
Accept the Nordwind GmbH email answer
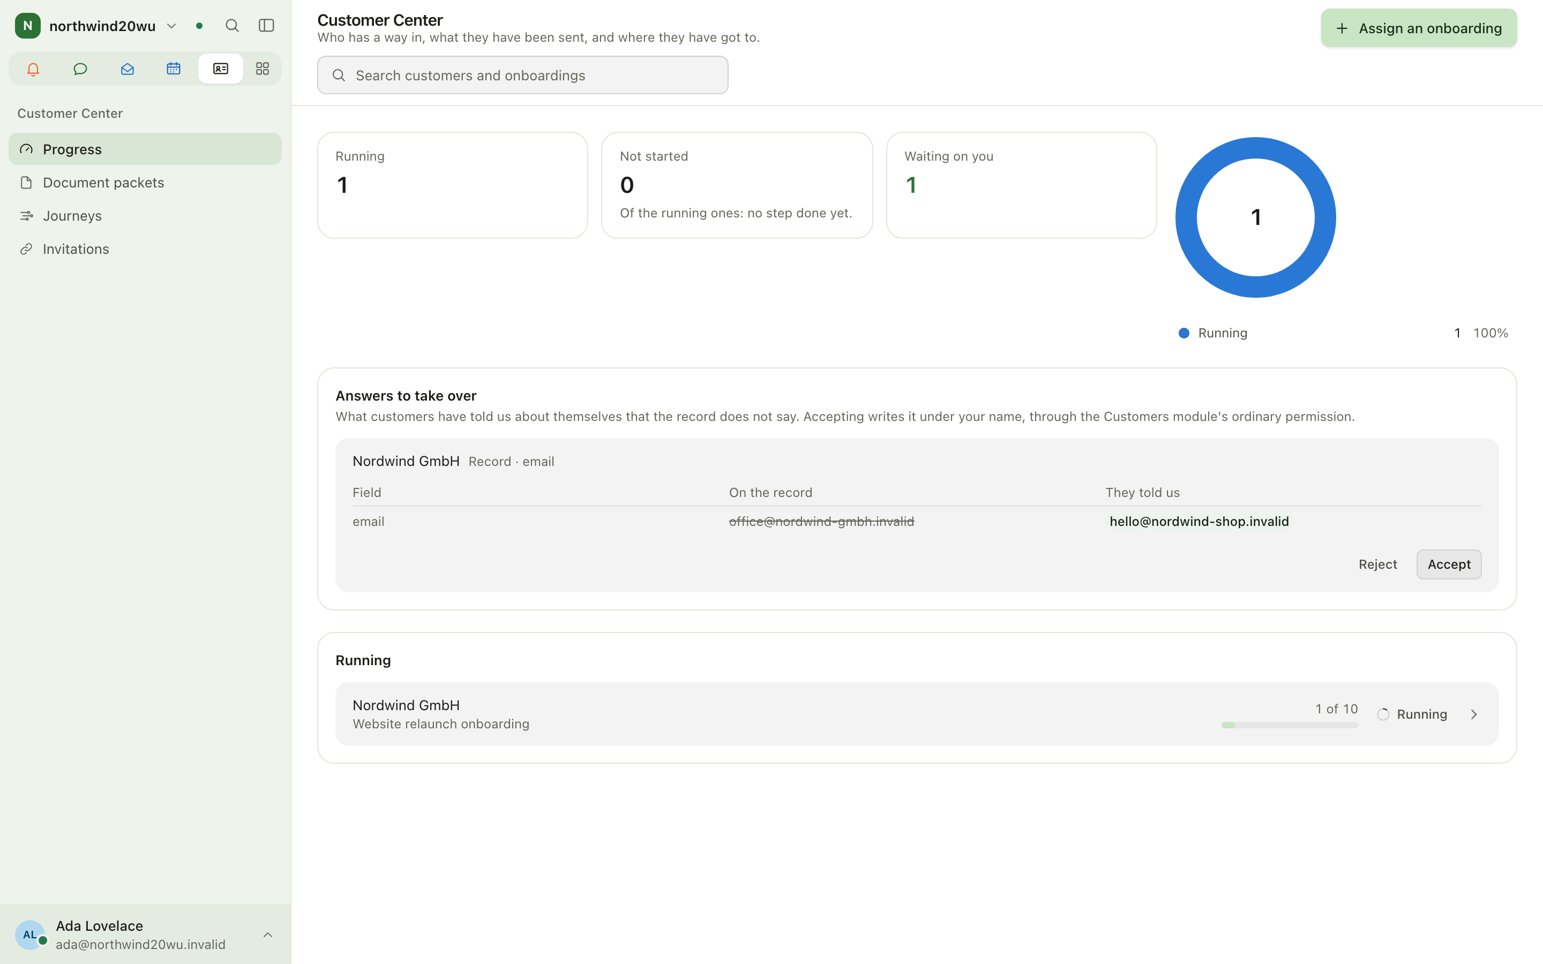(x=1449, y=564)
